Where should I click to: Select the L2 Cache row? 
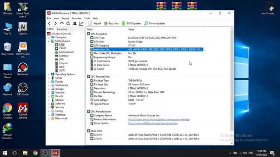[147, 69]
